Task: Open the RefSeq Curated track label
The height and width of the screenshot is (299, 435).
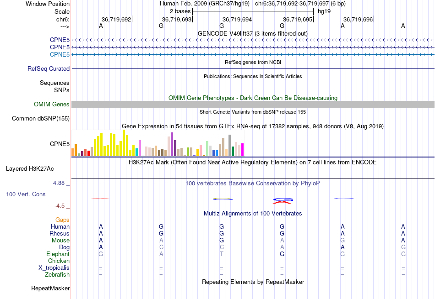Action: (49, 68)
